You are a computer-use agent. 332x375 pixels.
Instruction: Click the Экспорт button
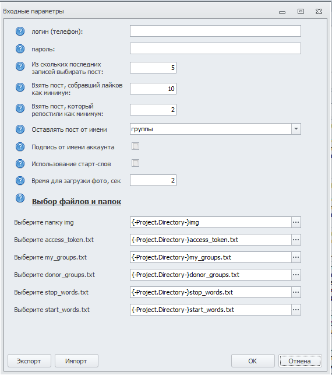29,360
